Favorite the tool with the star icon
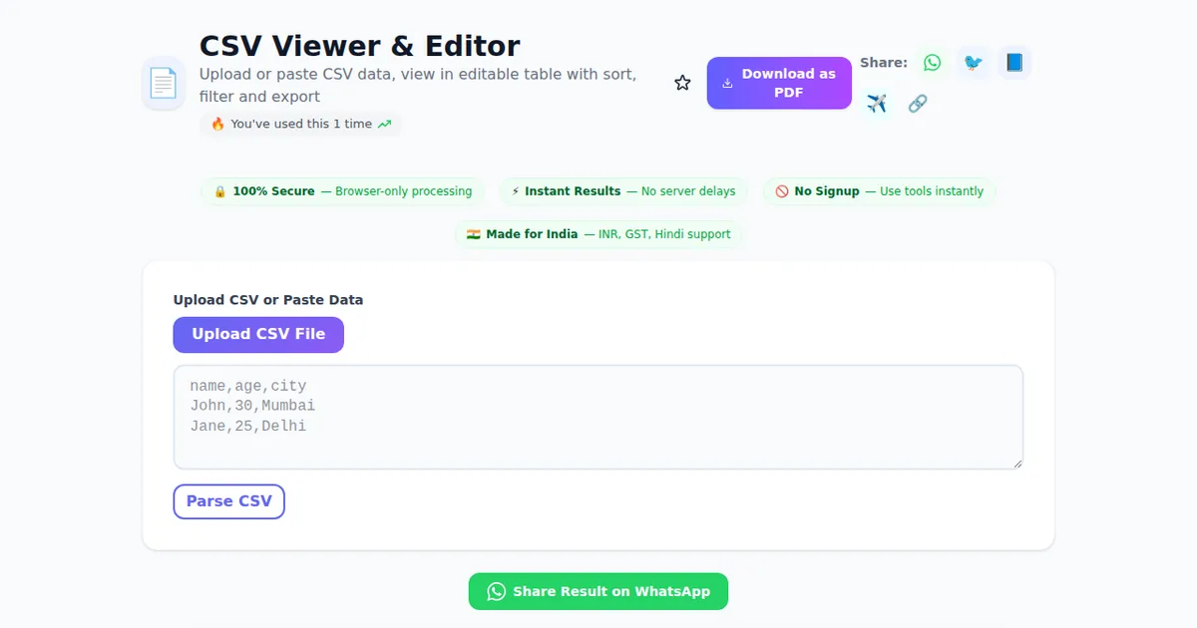The height and width of the screenshot is (628, 1197). [x=682, y=83]
